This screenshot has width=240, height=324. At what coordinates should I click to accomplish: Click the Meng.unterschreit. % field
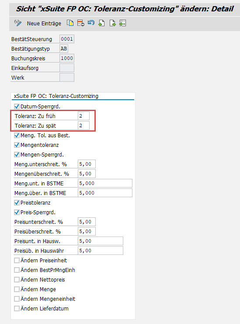(87, 164)
